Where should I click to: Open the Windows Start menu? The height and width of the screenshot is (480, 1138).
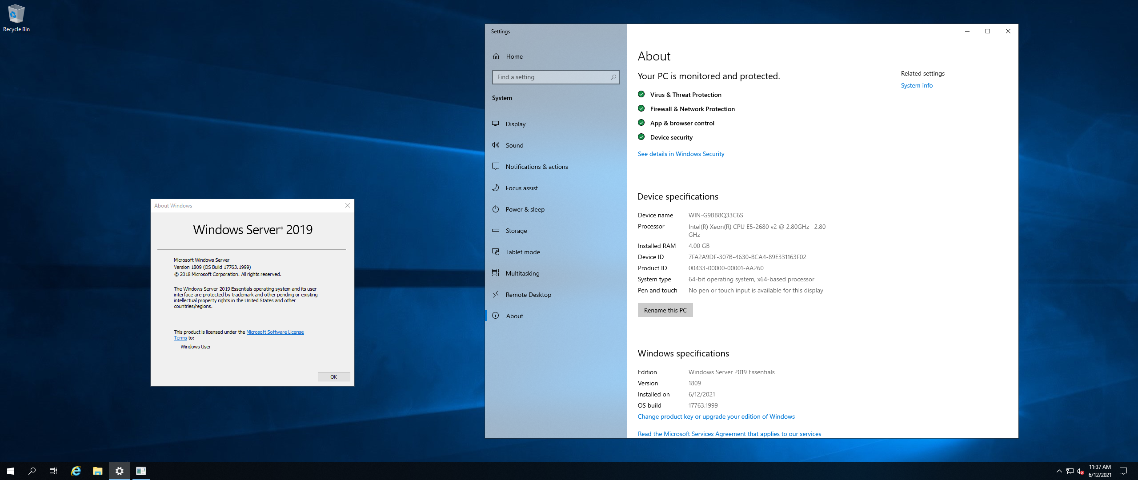[11, 471]
